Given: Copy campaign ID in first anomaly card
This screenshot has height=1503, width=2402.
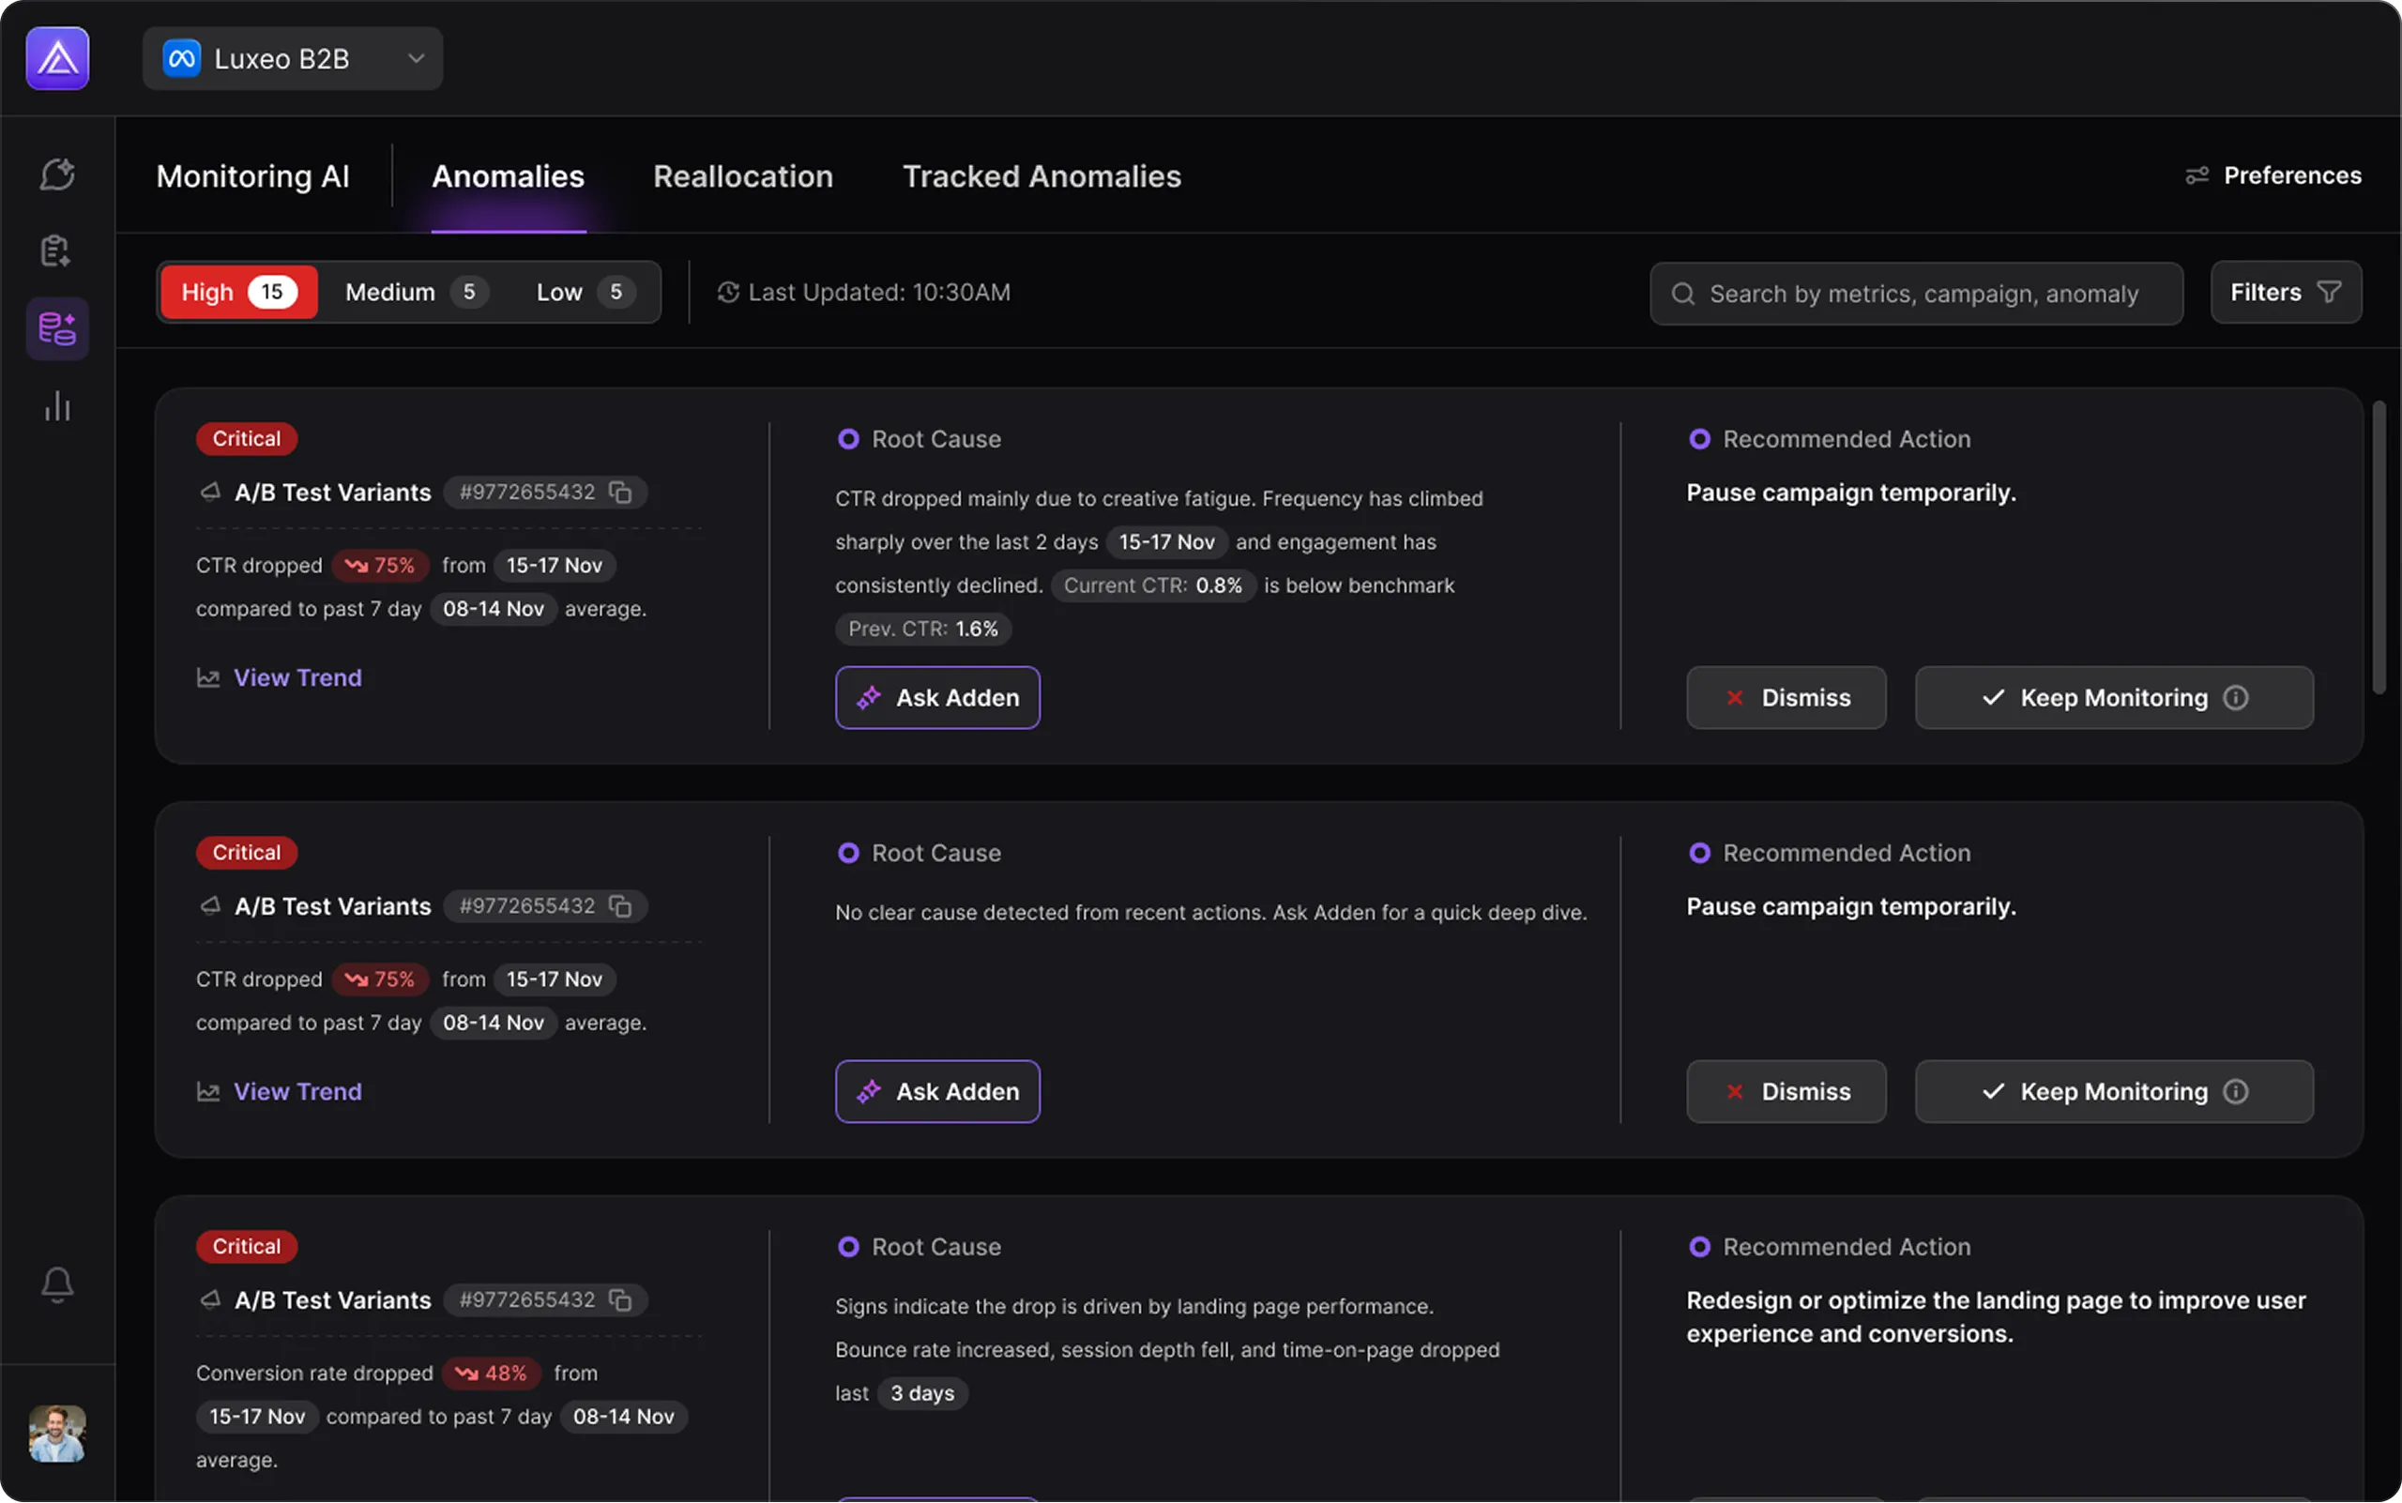Looking at the screenshot, I should 620,492.
